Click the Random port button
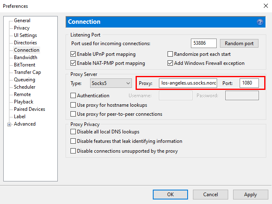 (239, 43)
